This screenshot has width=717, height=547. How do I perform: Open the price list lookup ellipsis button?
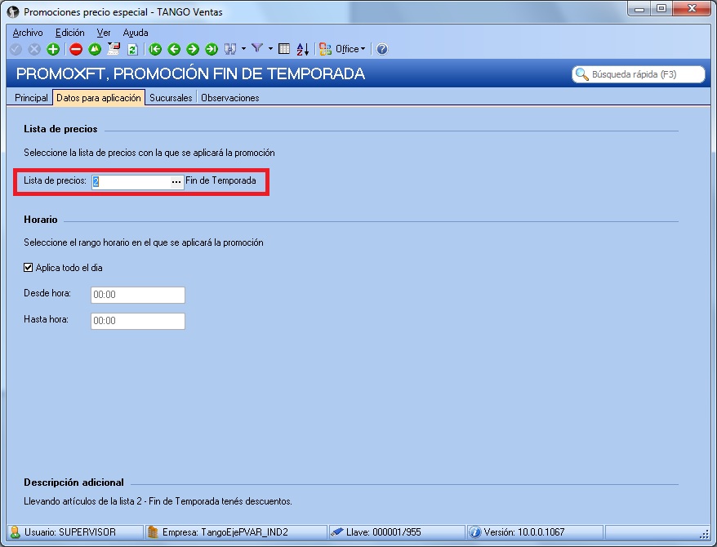[x=176, y=182]
